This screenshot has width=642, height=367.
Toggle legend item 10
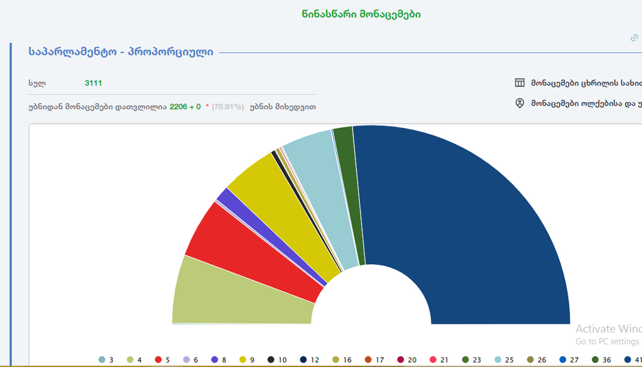tap(276, 359)
